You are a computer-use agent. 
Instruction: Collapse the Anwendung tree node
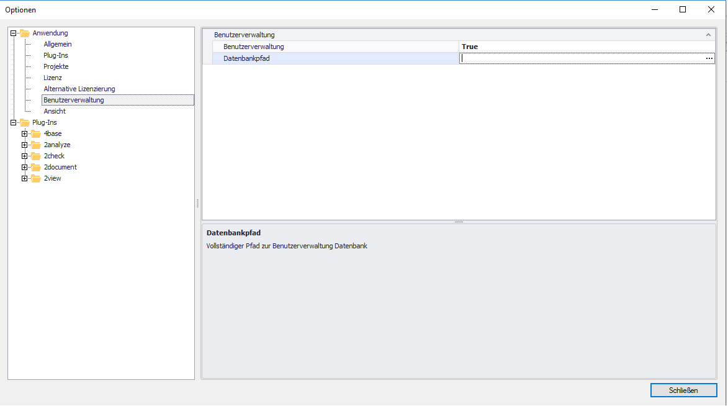tap(14, 34)
